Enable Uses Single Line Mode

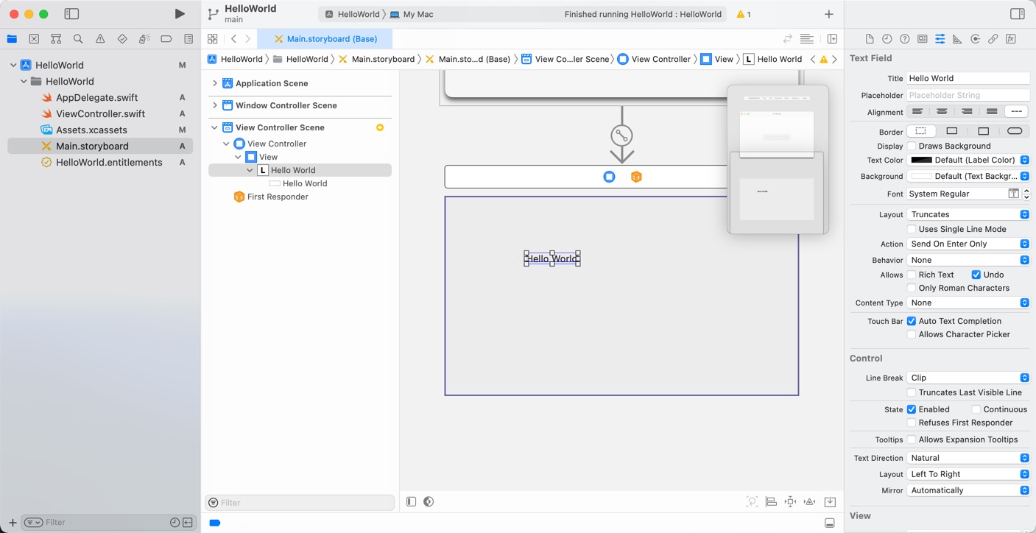[x=912, y=229]
